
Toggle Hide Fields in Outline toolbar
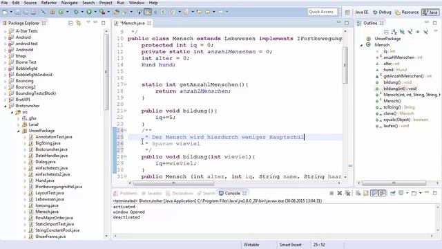(x=402, y=32)
